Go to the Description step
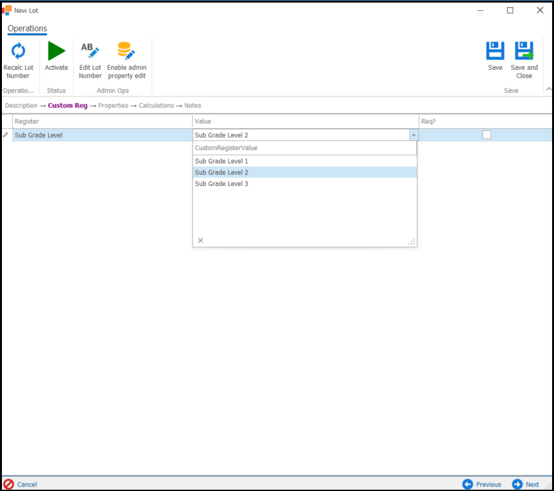The image size is (554, 491). point(21,105)
